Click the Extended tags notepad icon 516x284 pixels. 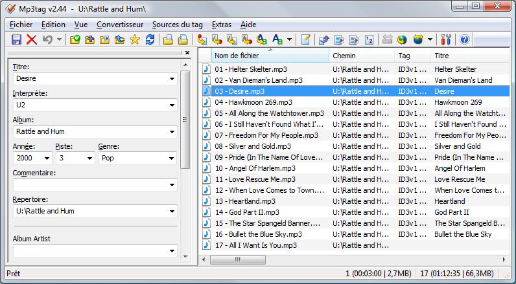(306, 39)
